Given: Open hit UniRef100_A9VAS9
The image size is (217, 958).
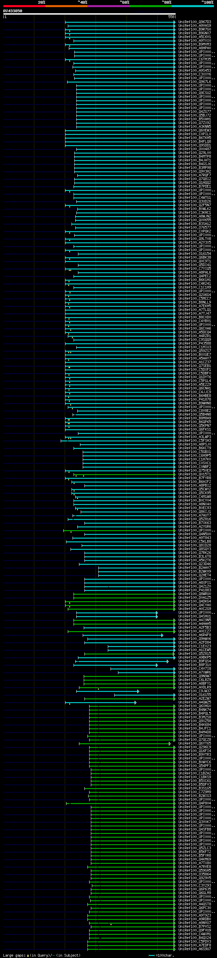Looking at the screenshot, I should 195,26.
